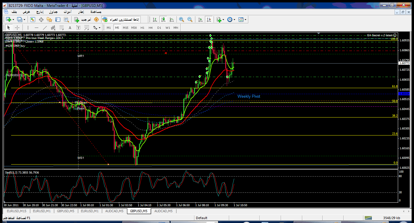Select the cursor arrow tool
414x223 pixels.
point(9,28)
